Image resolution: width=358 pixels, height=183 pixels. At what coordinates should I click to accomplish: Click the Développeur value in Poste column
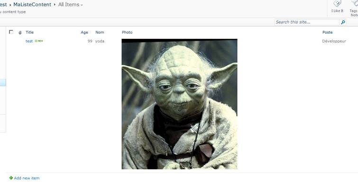click(x=334, y=41)
